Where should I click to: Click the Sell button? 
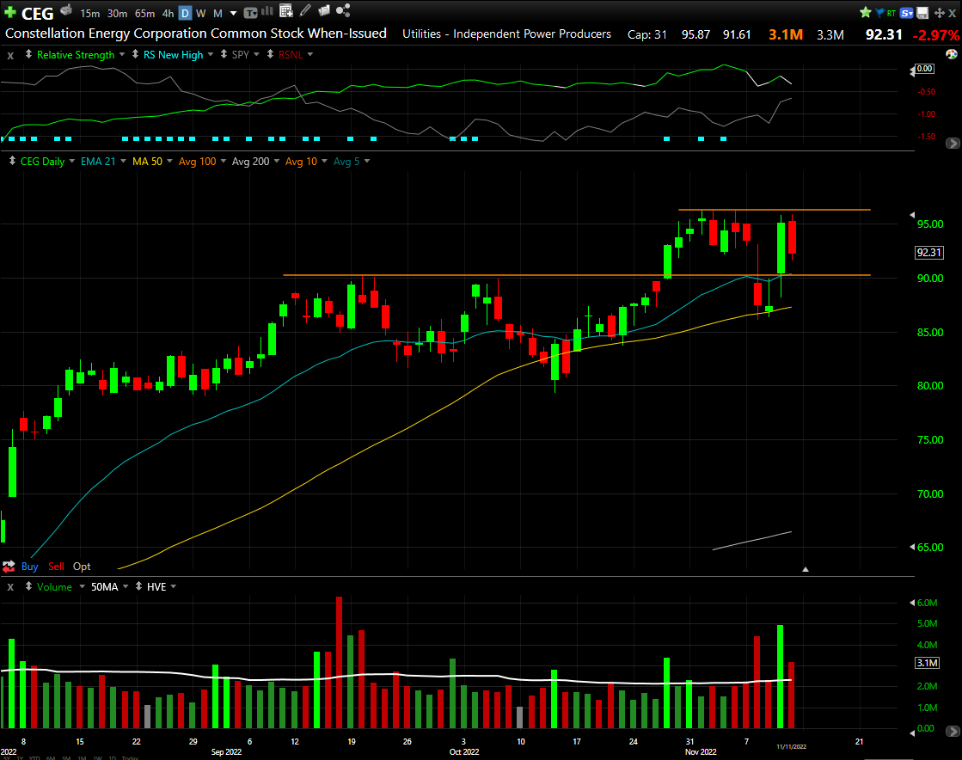pos(56,567)
